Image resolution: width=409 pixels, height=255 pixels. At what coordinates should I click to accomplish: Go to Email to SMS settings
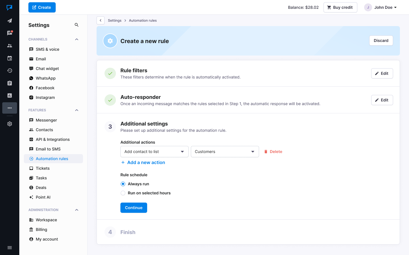pos(48,149)
